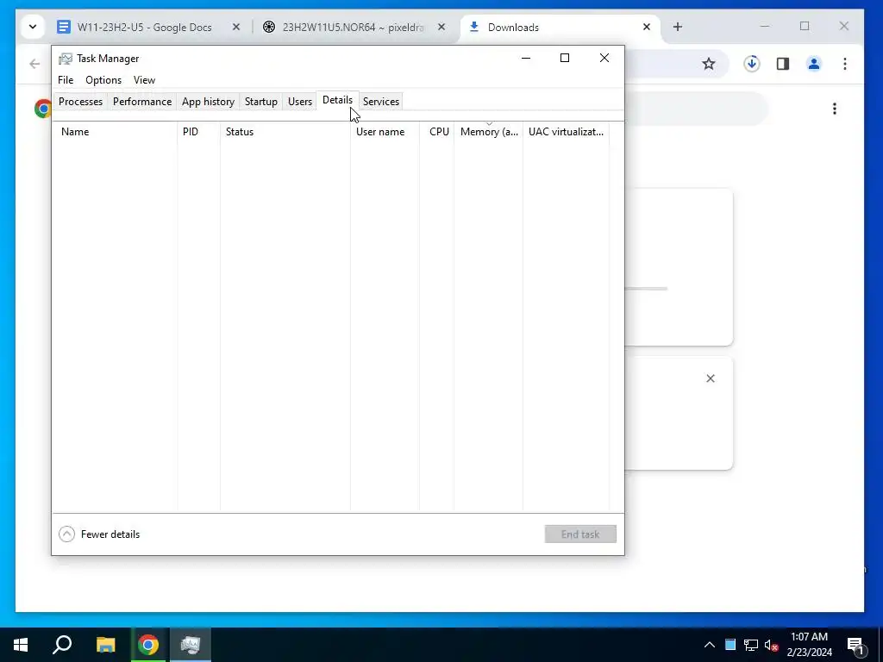
Task: Maximize the Chrome window
Action: point(805,26)
